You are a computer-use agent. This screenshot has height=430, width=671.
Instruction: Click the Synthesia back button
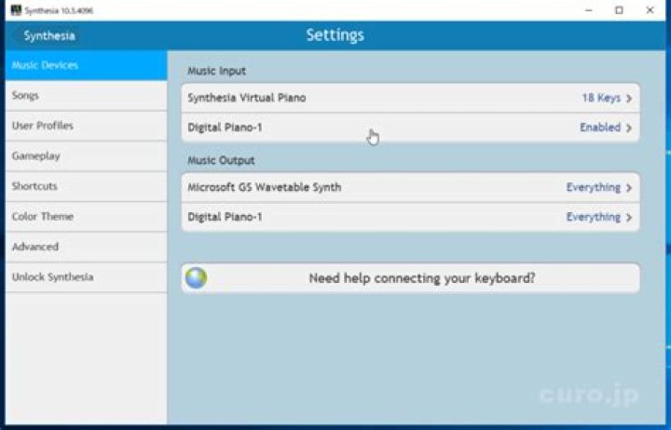coord(50,36)
